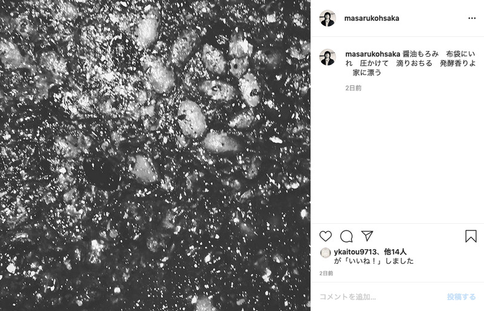The height and width of the screenshot is (311, 484).
Task: Visit the ykaitou9713 profile link
Action: (355, 252)
